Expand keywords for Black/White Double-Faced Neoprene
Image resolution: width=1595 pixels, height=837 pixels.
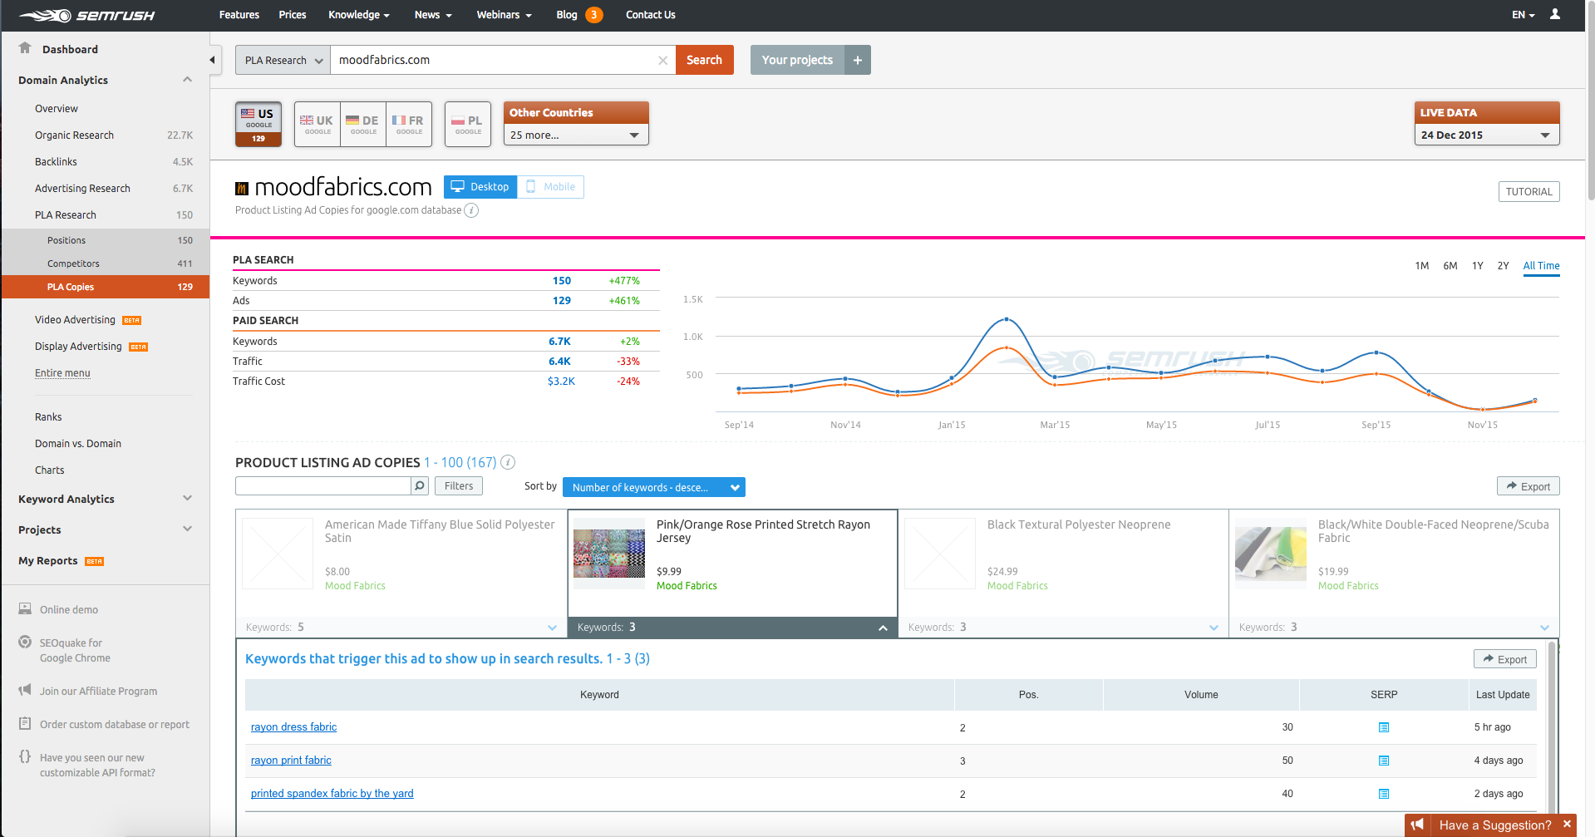tap(1544, 628)
